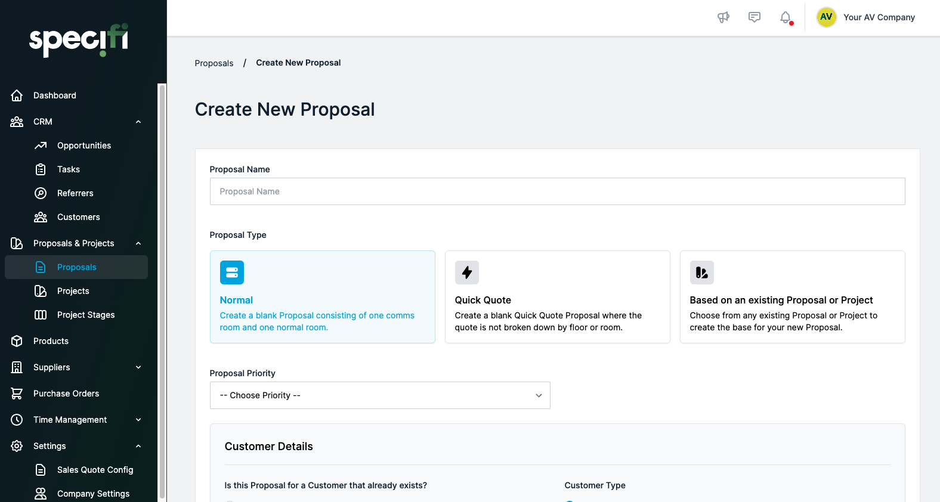Open Opportunities in the sidebar
The height and width of the screenshot is (502, 940).
tap(84, 145)
